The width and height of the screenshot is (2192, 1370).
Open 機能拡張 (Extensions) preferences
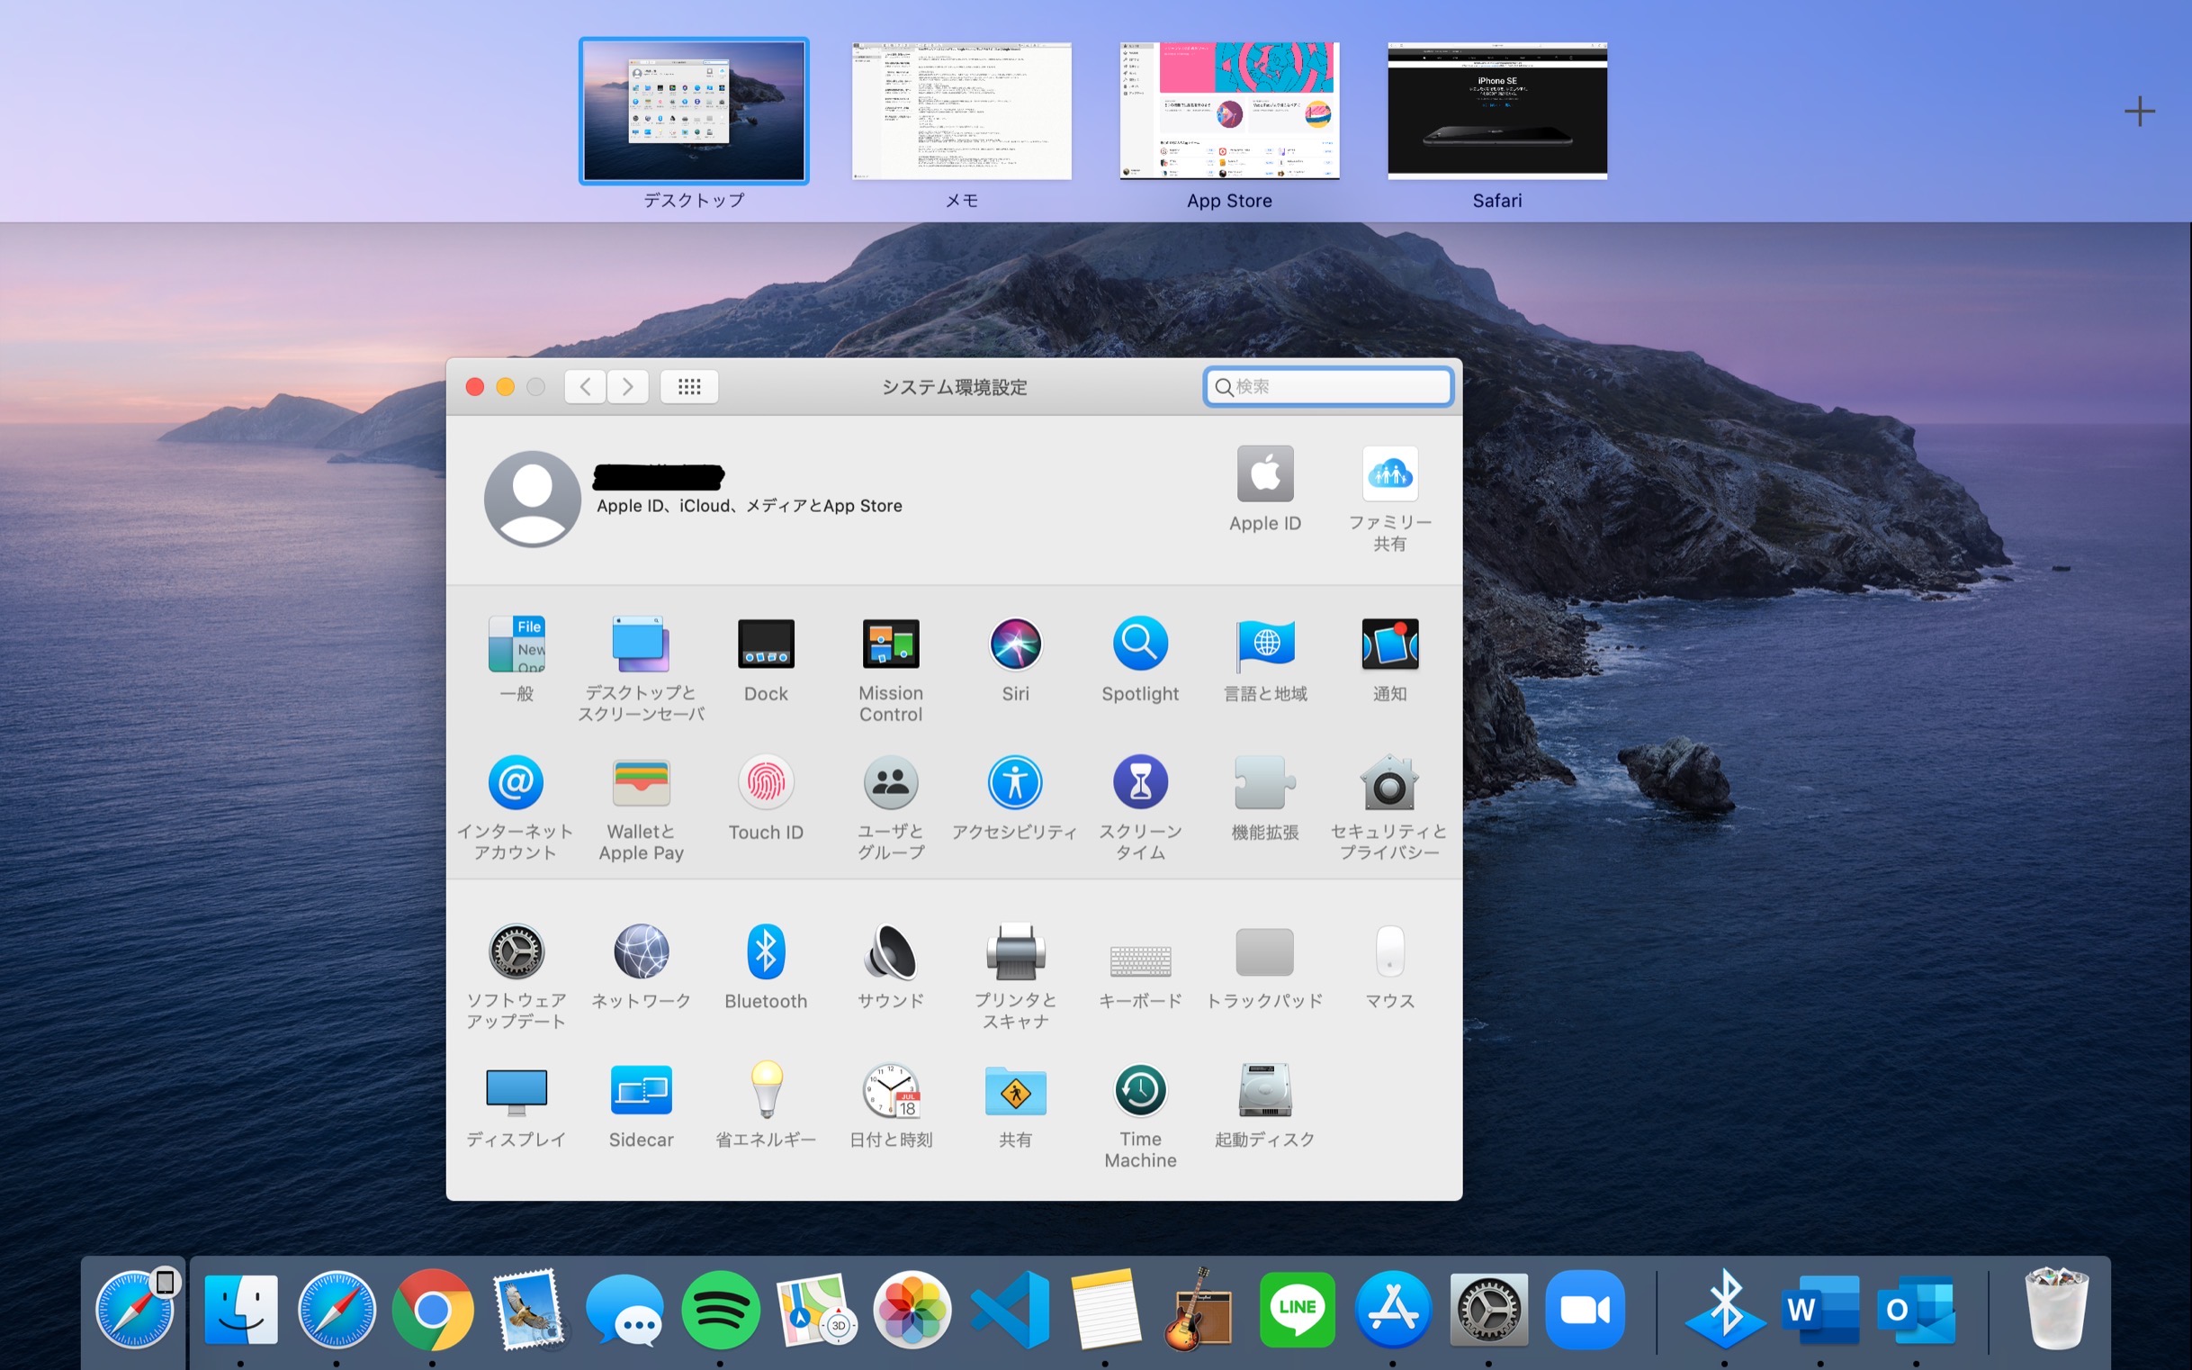[x=1265, y=782]
